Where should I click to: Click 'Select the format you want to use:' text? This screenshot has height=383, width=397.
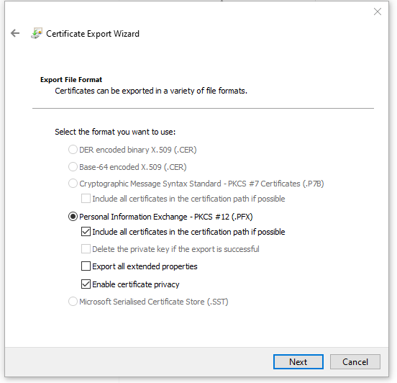click(115, 132)
